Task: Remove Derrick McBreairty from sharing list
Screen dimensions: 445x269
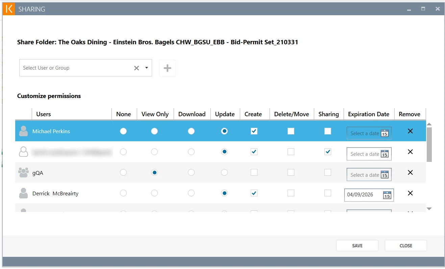Action: [x=410, y=193]
